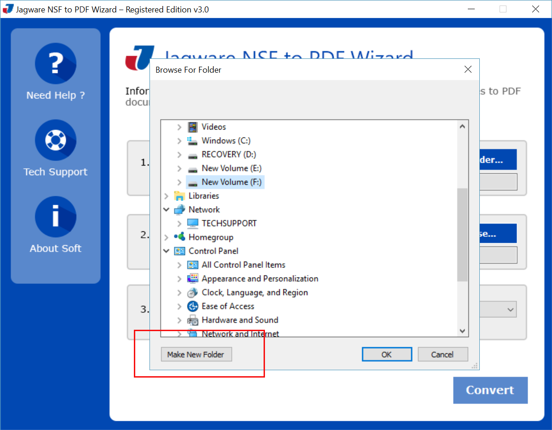
Task: Expand the Homegroup tree node
Action: coord(166,237)
